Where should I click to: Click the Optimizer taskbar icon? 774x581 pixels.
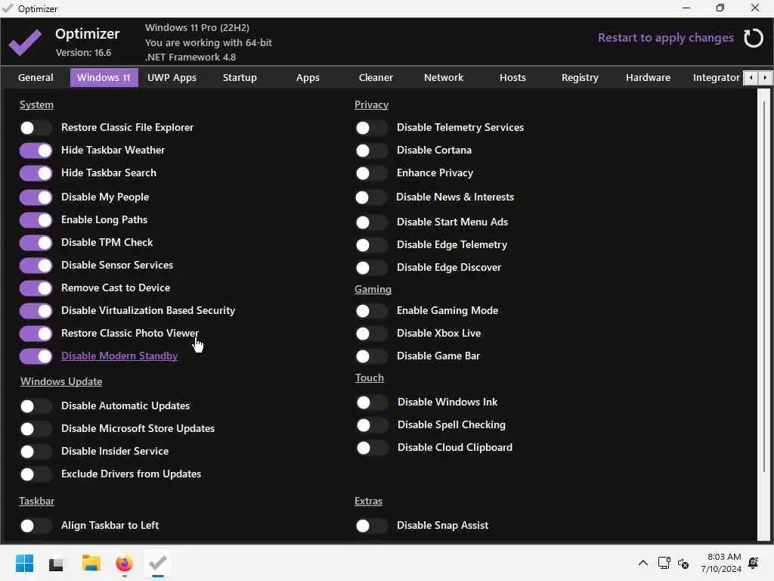[x=157, y=563]
